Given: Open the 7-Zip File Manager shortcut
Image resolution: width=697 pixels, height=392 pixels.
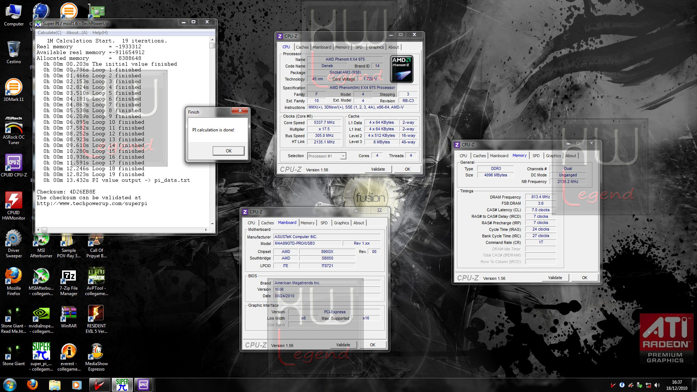Looking at the screenshot, I should 69,281.
